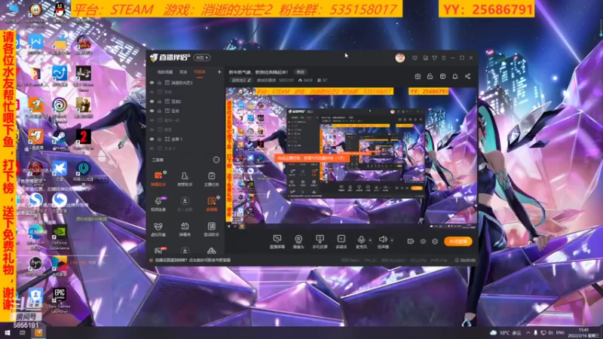
Task: Open Epic Games Launcher desktop shortcut
Action: point(60,299)
